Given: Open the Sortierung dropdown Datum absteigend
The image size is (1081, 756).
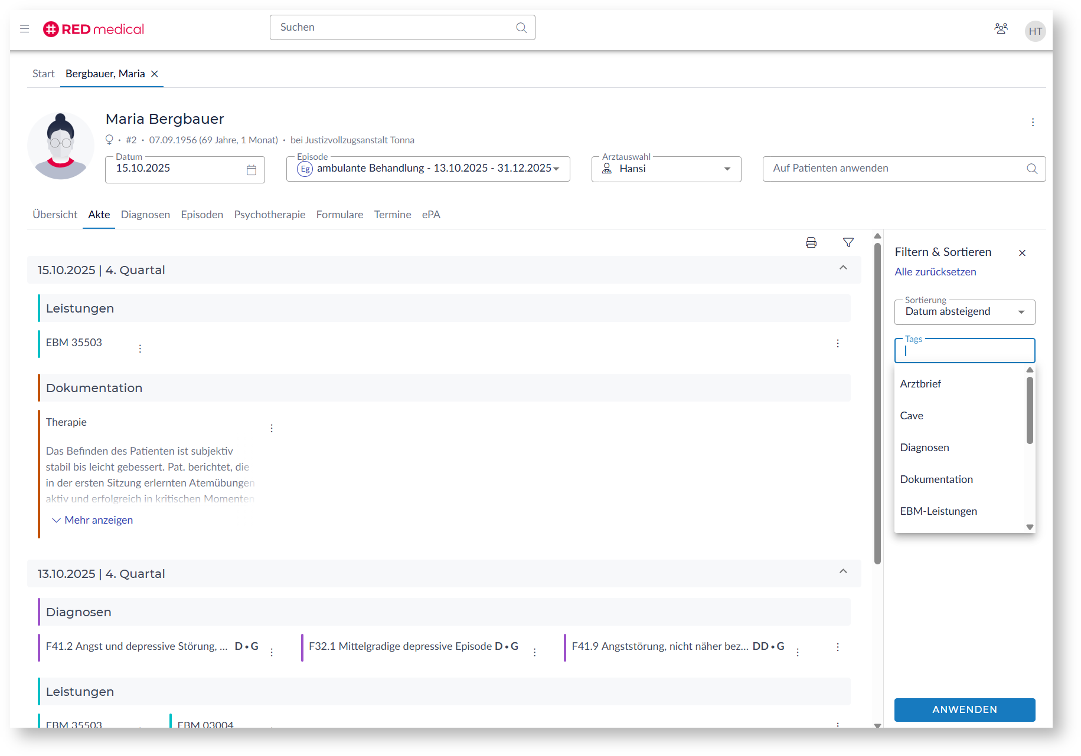Looking at the screenshot, I should point(964,312).
